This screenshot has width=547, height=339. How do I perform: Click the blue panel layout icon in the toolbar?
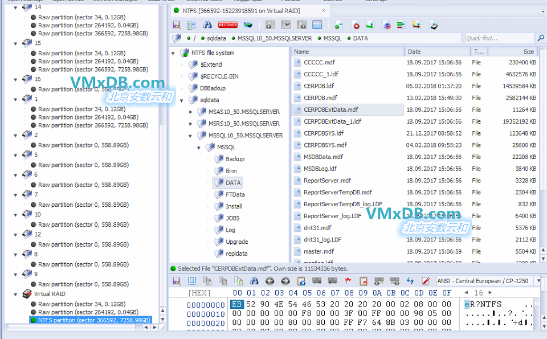click(x=317, y=24)
